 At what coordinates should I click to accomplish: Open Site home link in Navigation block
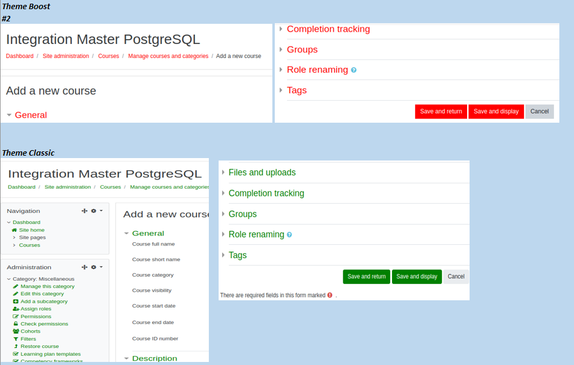click(32, 230)
